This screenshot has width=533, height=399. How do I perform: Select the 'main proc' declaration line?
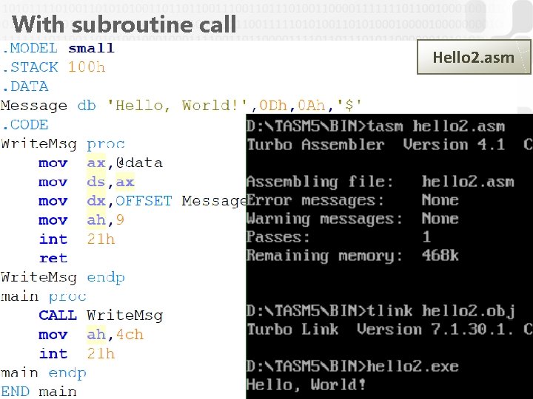click(44, 296)
